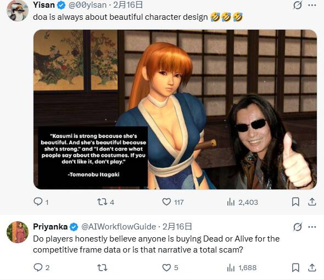Open more options on Yisan's tweet
The height and width of the screenshot is (280, 324).
point(312,5)
